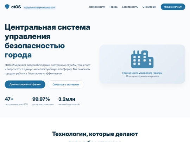Click the 47+ statistic value
Screen dimensions: 190x142
tap(9, 99)
